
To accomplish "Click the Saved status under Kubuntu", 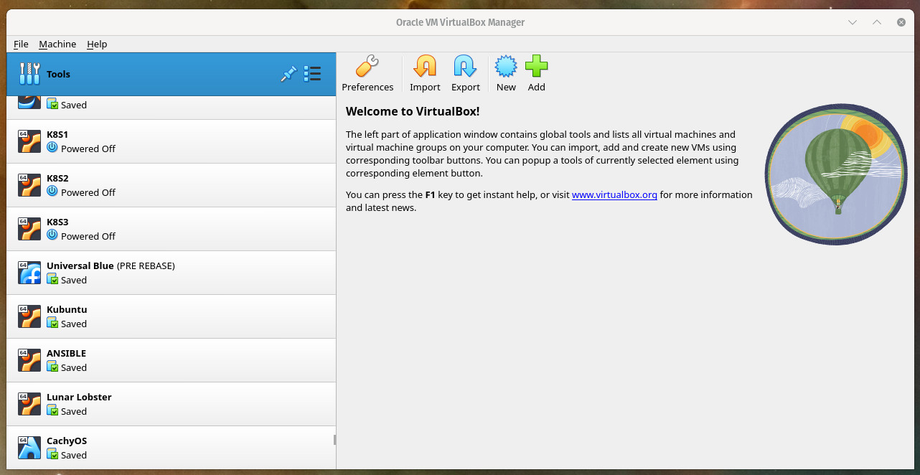I will tap(74, 324).
